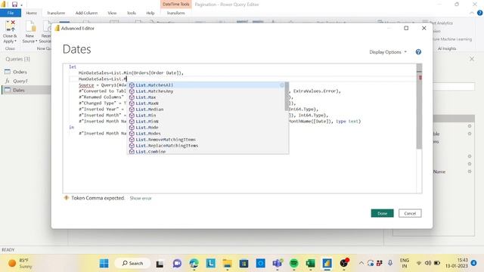
Task: Open File Explorer from taskbar
Action: coord(228,264)
